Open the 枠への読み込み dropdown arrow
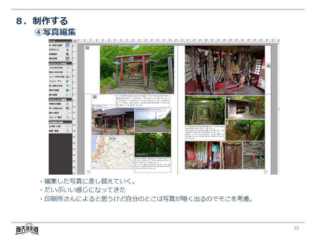 pos(70,108)
